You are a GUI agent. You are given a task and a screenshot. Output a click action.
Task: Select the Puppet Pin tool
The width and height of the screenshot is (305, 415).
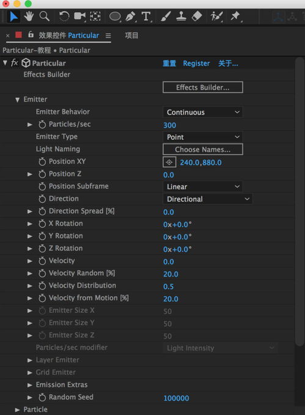pyautogui.click(x=235, y=17)
